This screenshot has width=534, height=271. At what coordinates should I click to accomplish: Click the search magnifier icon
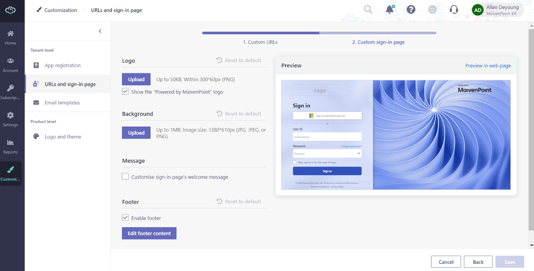368,10
